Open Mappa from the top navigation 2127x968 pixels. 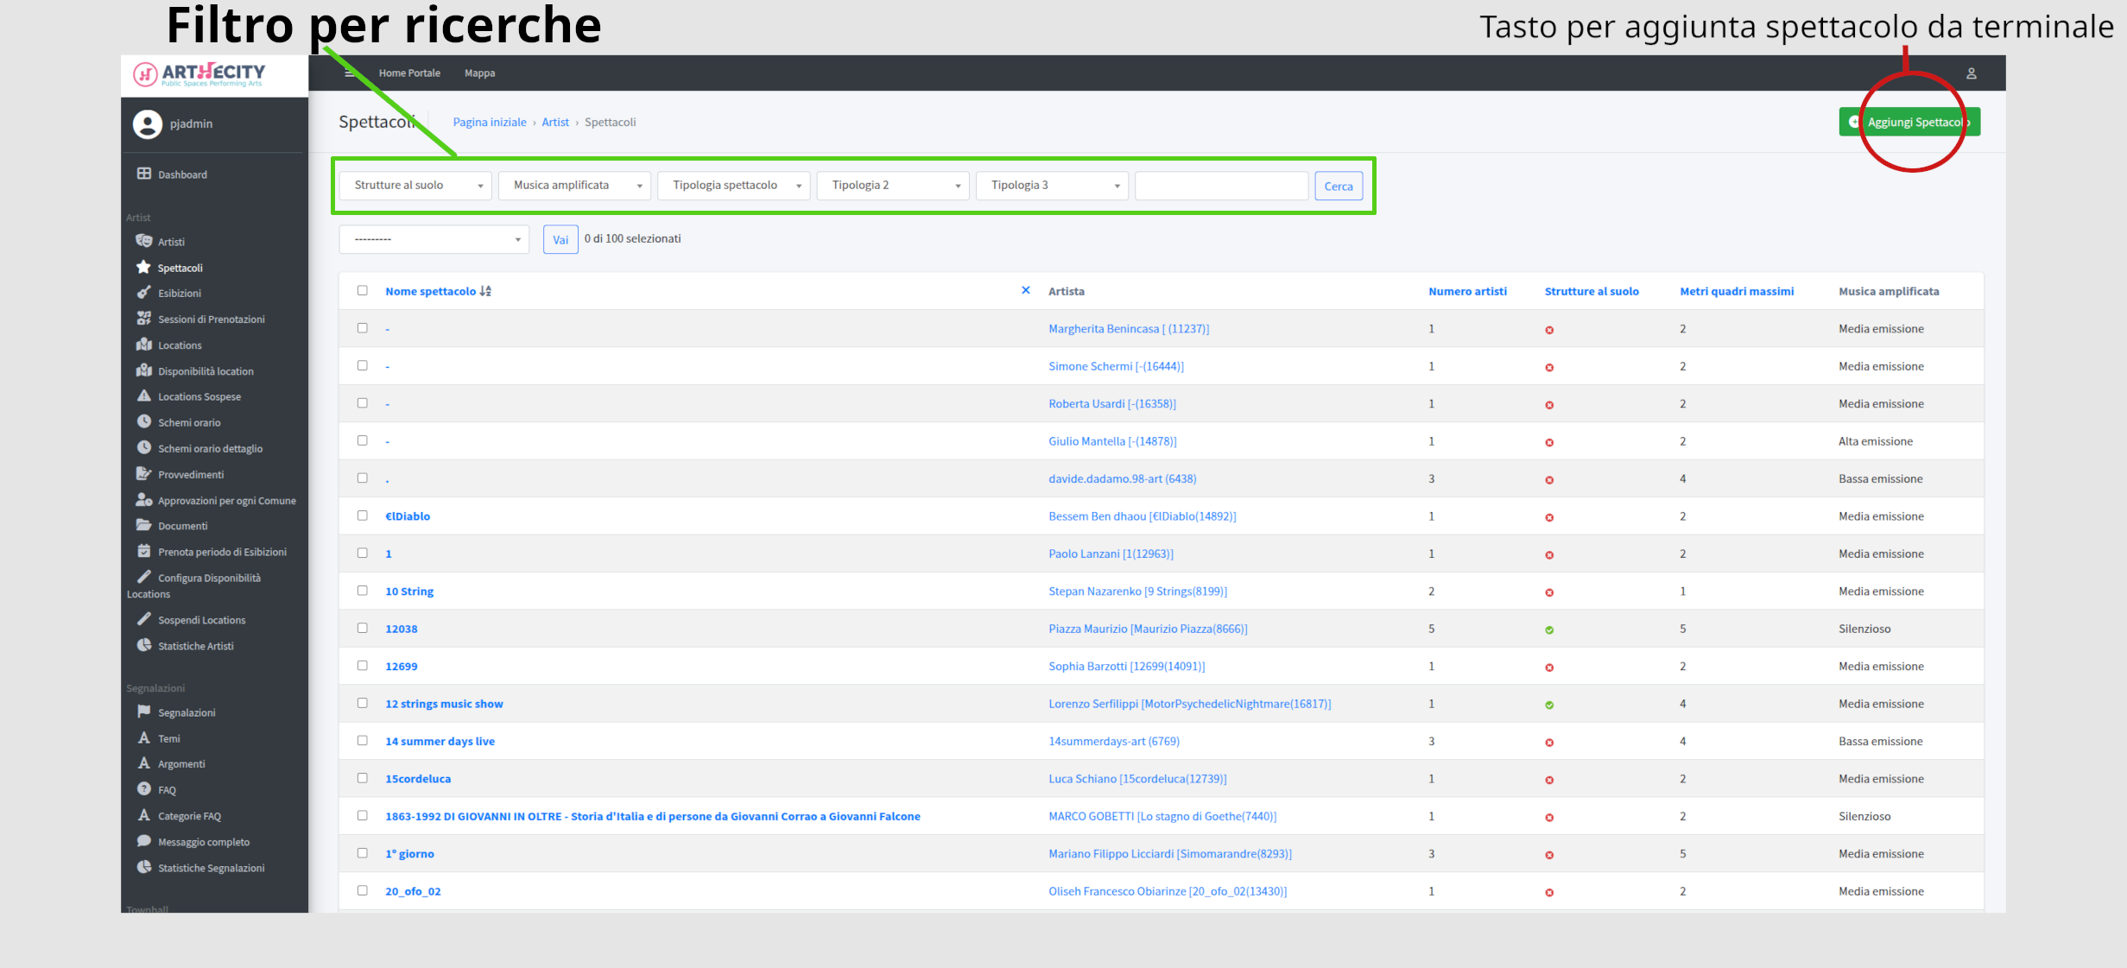480,73
